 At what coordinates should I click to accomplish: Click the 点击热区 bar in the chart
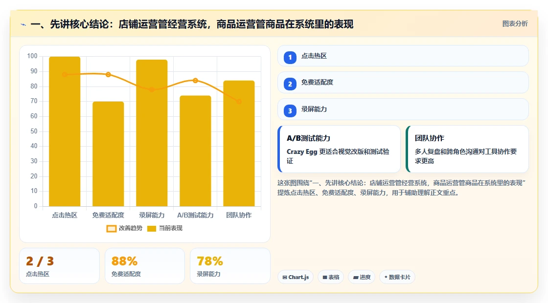pos(65,131)
